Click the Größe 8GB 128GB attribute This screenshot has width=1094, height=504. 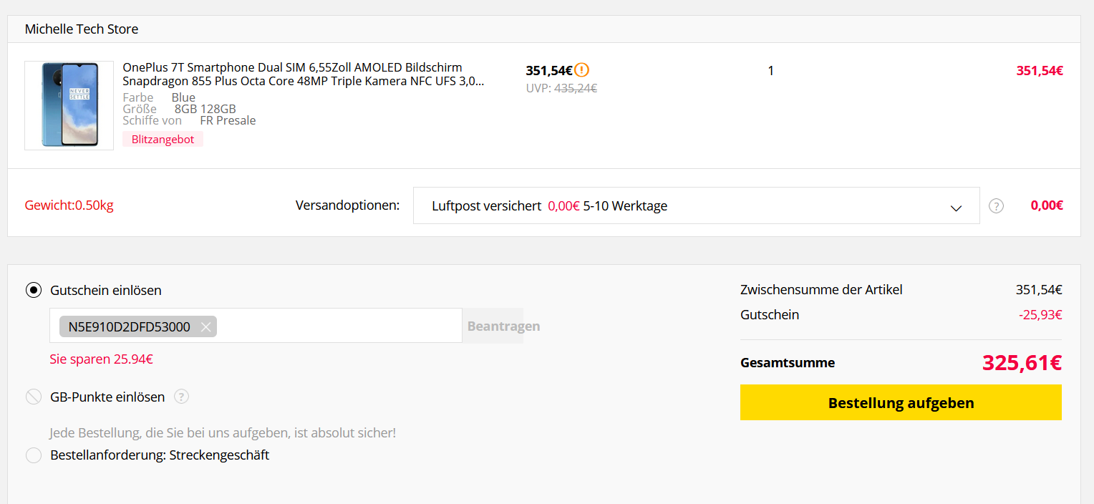point(180,109)
